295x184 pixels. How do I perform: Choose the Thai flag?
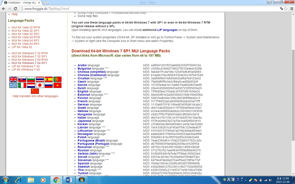(x=40, y=79)
